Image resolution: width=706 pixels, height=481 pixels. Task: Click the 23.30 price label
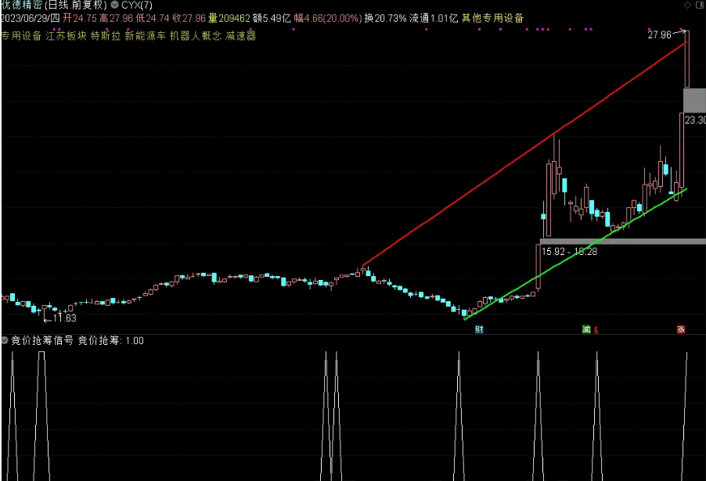click(695, 120)
